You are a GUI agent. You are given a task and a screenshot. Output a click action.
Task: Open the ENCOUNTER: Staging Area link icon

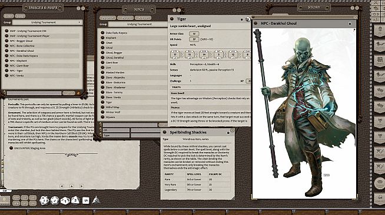[x=11, y=148]
